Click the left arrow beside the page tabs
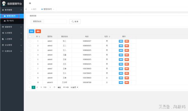This screenshot has width=188, height=111. point(26,9)
